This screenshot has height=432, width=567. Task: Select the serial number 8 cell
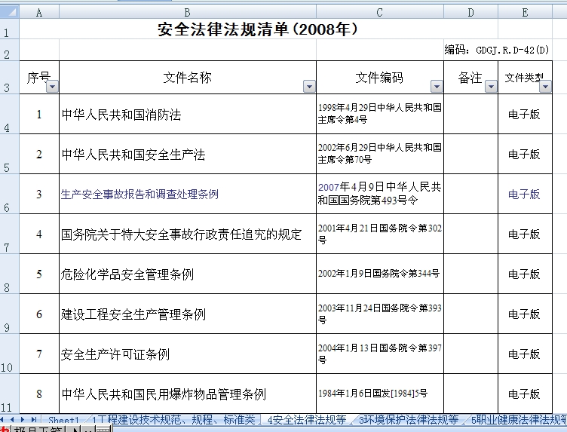(39, 394)
